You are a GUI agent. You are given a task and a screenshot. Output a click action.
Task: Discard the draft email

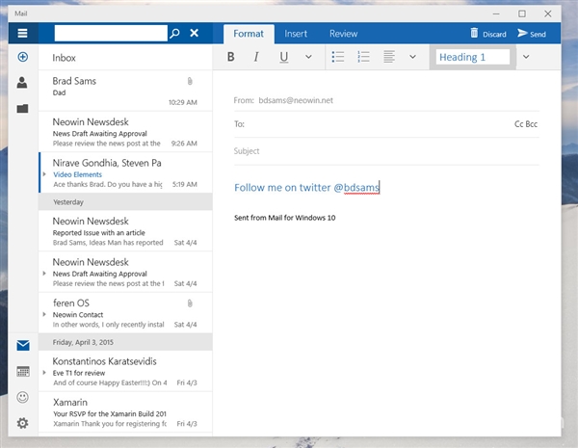pyautogui.click(x=487, y=34)
